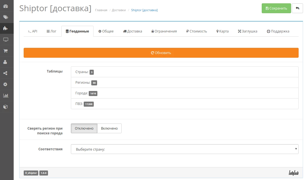The width and height of the screenshot is (305, 180).
Task: Open the Стоимость tab
Action: [x=196, y=31]
